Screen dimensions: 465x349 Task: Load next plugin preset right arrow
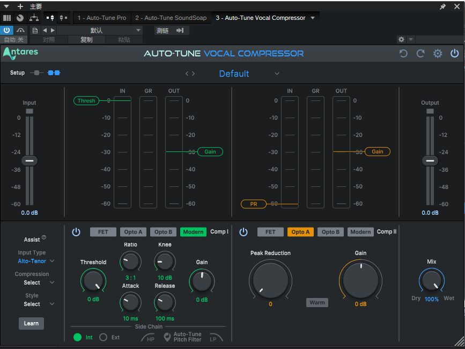(x=194, y=74)
